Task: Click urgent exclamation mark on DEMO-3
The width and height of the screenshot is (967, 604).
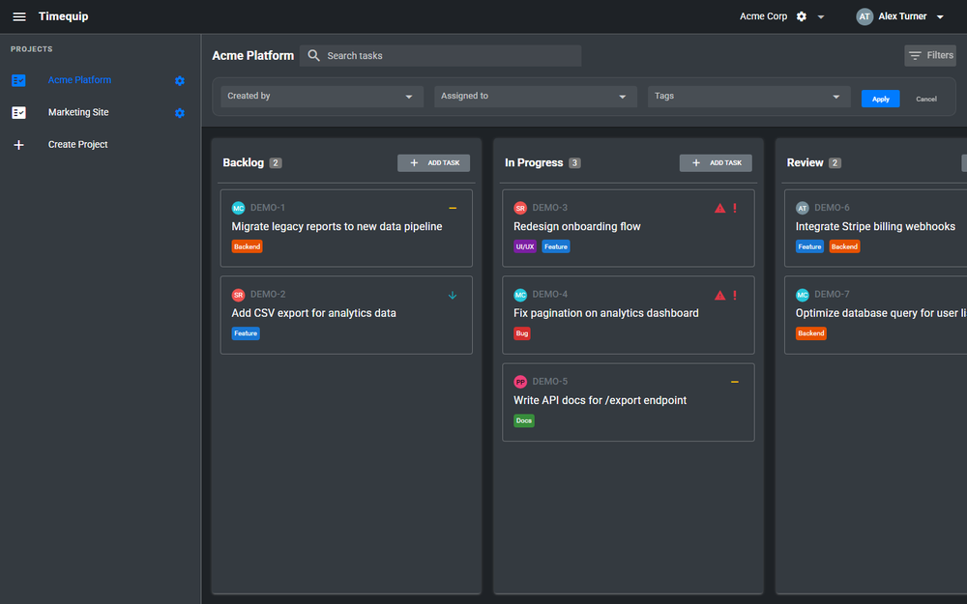Action: 735,209
